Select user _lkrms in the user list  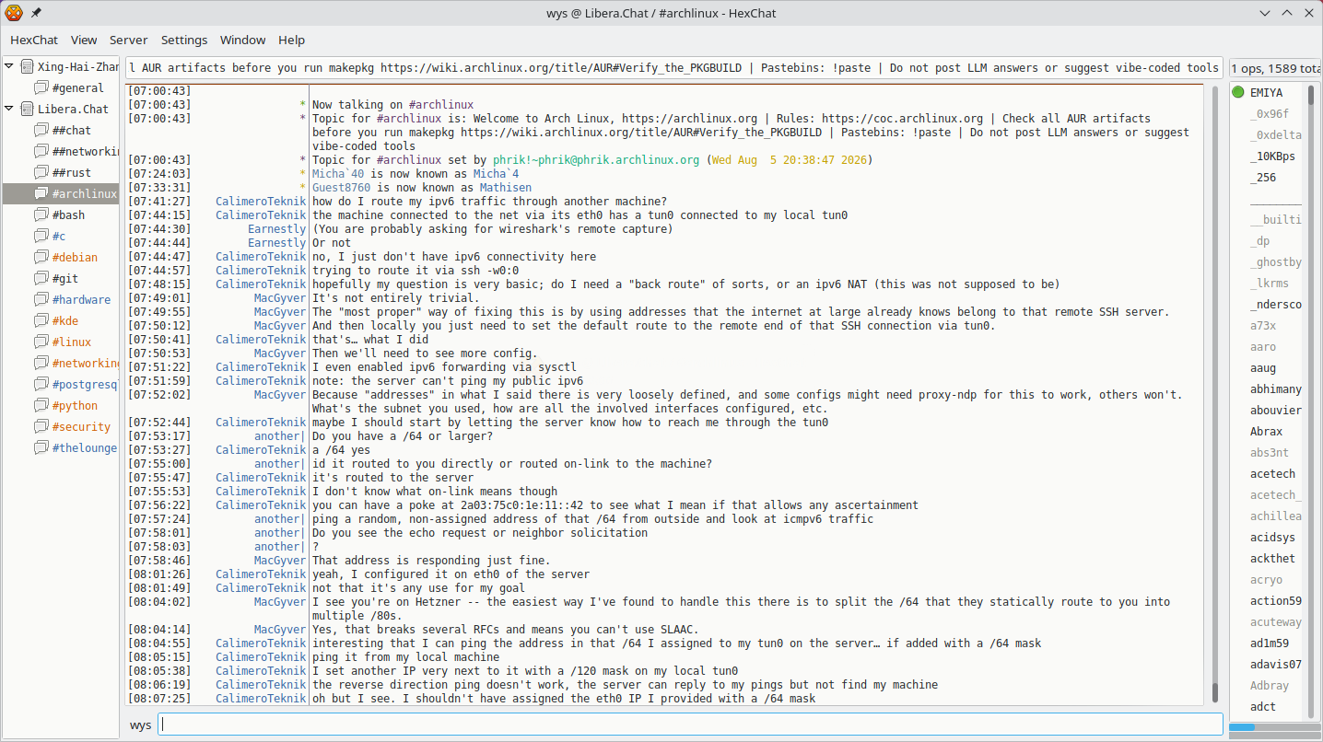click(1267, 283)
